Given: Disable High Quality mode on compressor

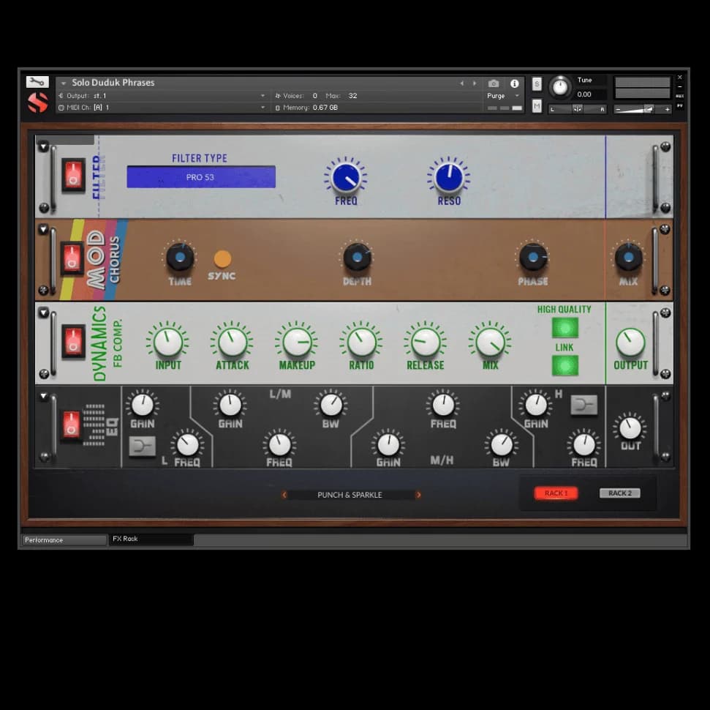Looking at the screenshot, I should 564,327.
